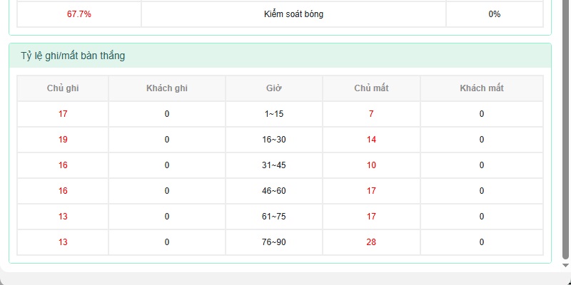Viewport: 571px width, 285px height.
Task: Click the scrollbar down arrow
Action: pos(565,266)
